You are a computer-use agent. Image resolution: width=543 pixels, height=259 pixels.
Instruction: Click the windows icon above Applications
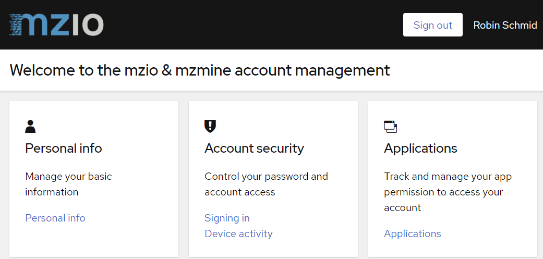click(x=390, y=127)
